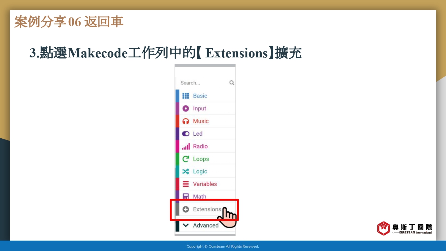446x251 pixels.
Task: Click the Oursteam International logo
Action: tap(405, 228)
